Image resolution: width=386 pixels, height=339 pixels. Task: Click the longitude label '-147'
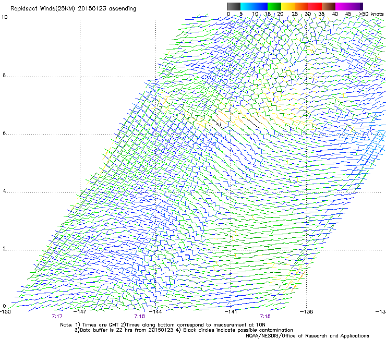pyautogui.click(x=80, y=312)
